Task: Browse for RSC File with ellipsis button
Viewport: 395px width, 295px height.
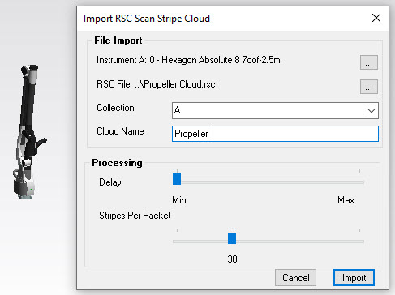Action: (369, 87)
